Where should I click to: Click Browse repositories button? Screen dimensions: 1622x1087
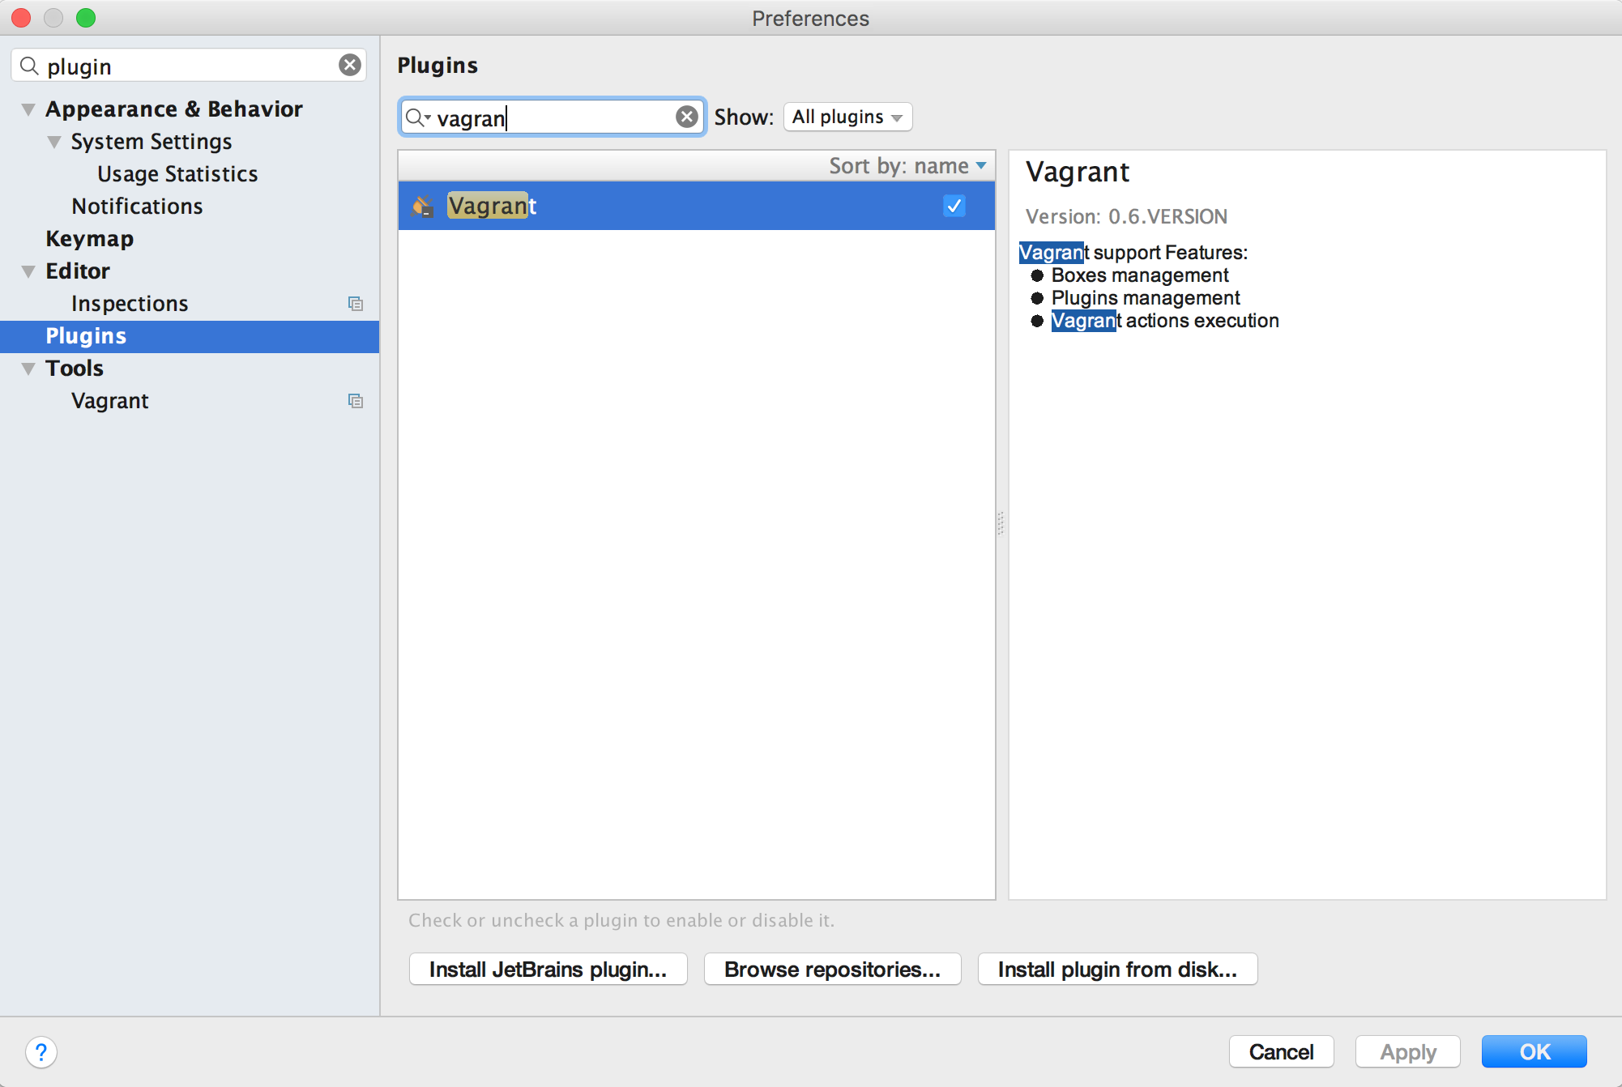832,969
